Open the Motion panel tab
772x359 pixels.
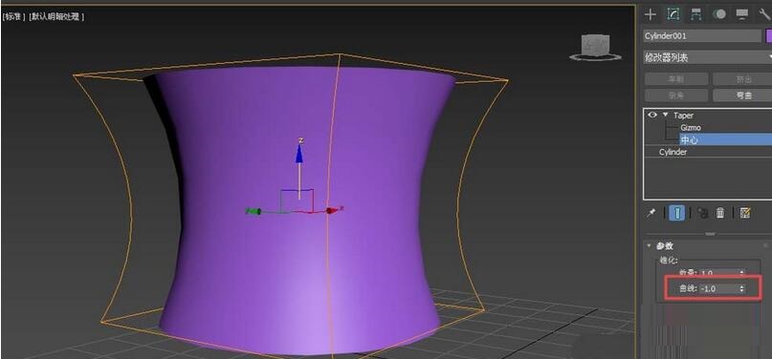[x=719, y=14]
